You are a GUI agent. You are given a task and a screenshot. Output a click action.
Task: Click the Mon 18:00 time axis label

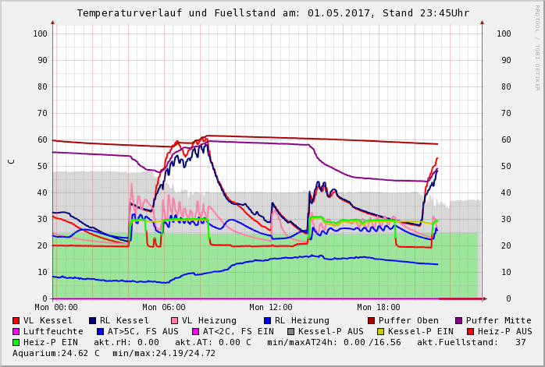coord(379,307)
